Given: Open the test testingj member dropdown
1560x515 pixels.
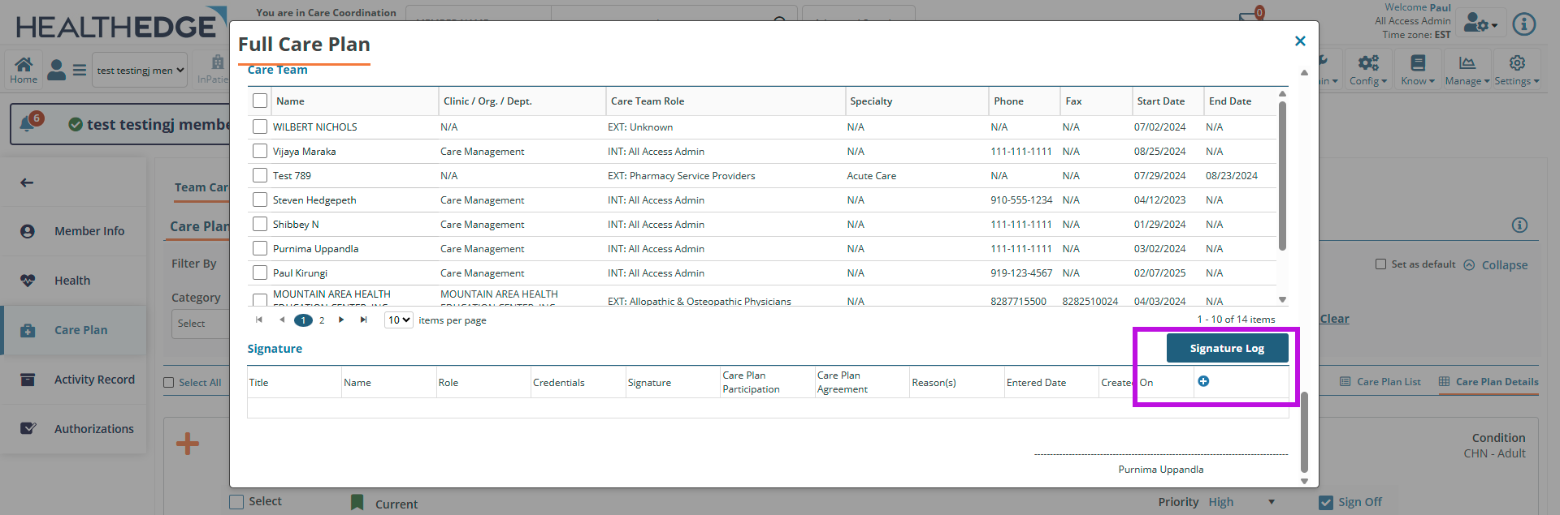Looking at the screenshot, I should [140, 71].
